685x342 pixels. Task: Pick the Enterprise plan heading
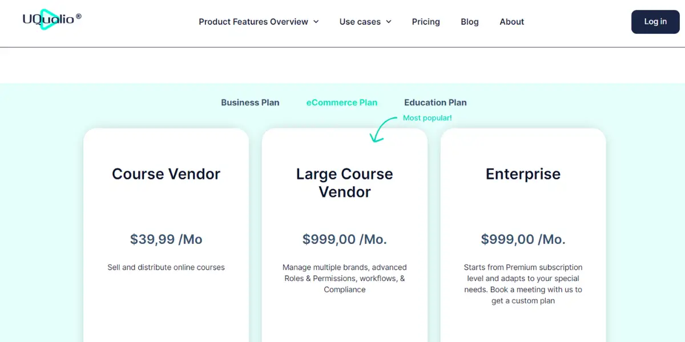523,174
